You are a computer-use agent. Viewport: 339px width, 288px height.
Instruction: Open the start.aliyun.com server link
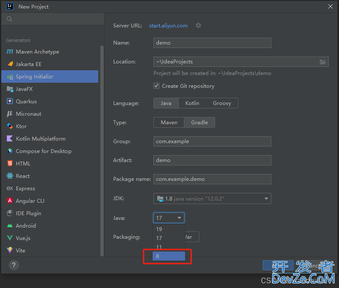[168, 26]
